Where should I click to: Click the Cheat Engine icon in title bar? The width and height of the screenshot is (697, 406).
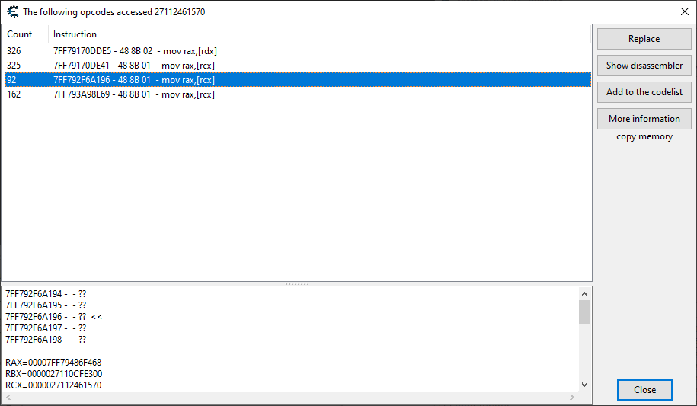12,11
